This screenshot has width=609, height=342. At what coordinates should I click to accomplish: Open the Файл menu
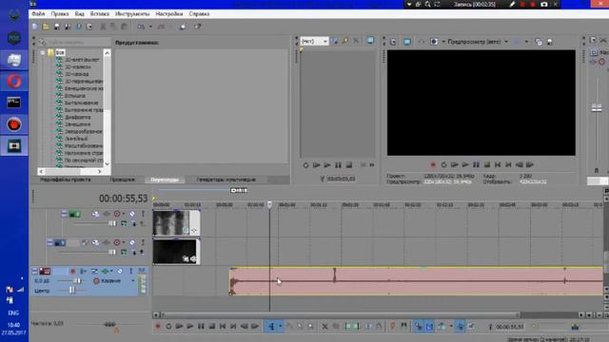(x=38, y=13)
